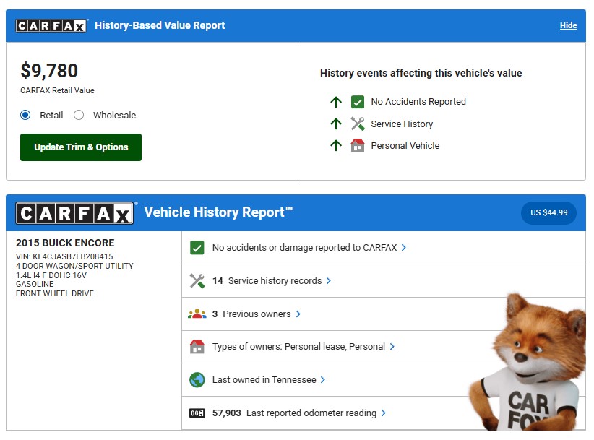Click the house icon beside Types of owners
Viewport: 594px width, 440px height.
pyautogui.click(x=197, y=347)
